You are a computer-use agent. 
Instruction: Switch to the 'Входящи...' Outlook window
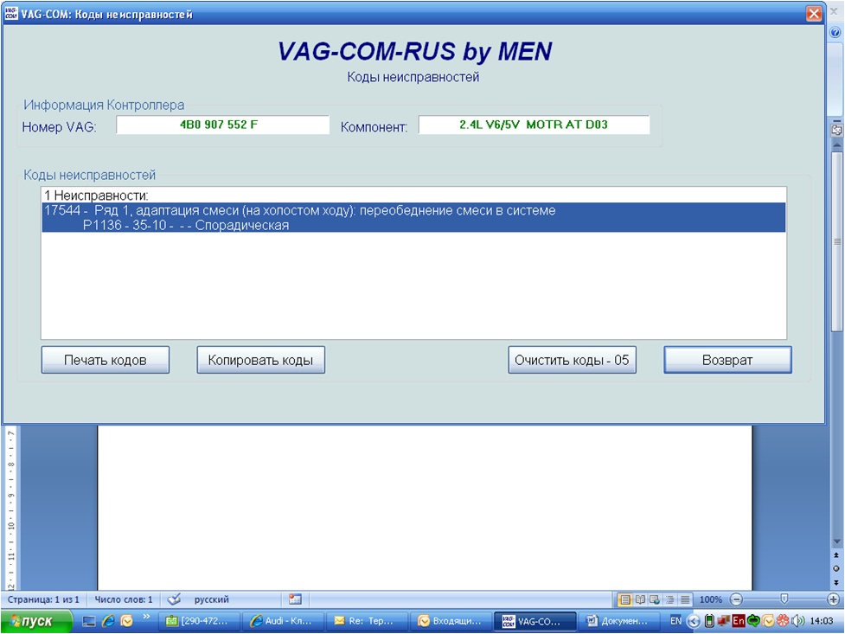tap(450, 621)
